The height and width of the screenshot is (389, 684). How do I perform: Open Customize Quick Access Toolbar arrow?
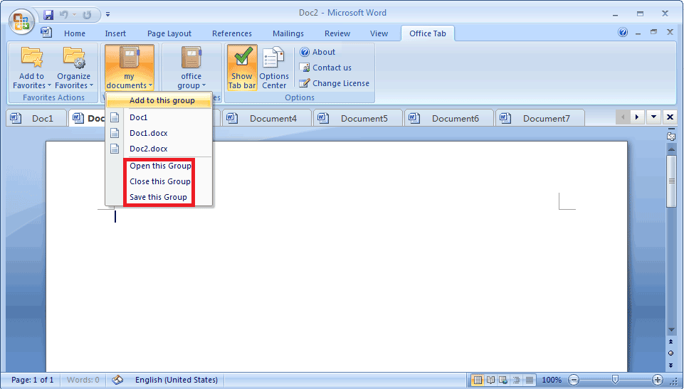pyautogui.click(x=107, y=14)
